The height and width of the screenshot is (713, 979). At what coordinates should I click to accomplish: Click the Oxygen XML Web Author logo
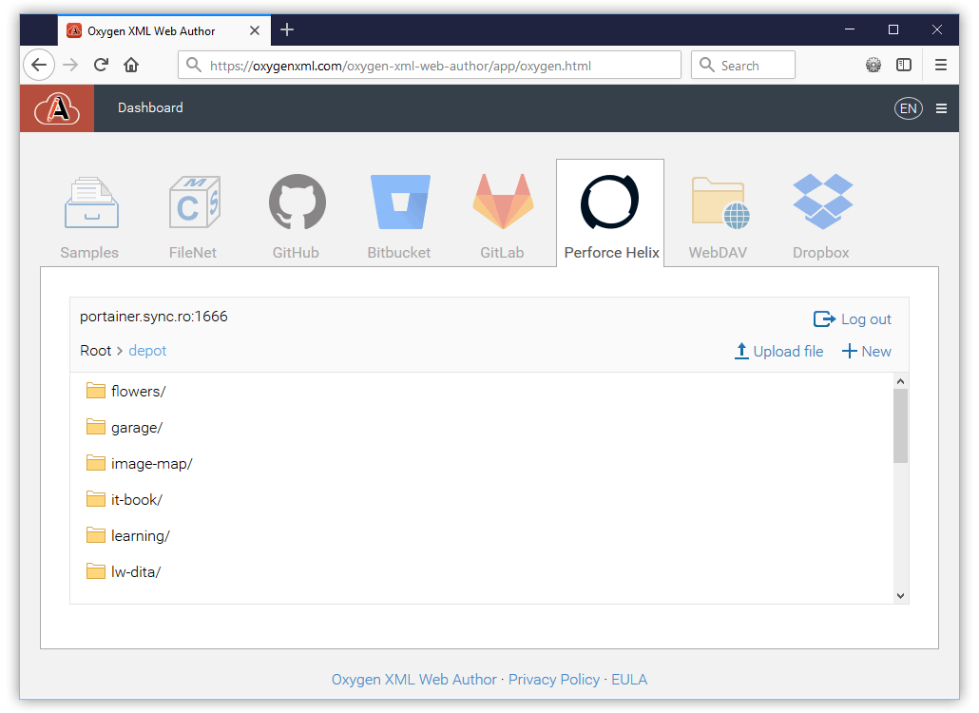click(57, 108)
